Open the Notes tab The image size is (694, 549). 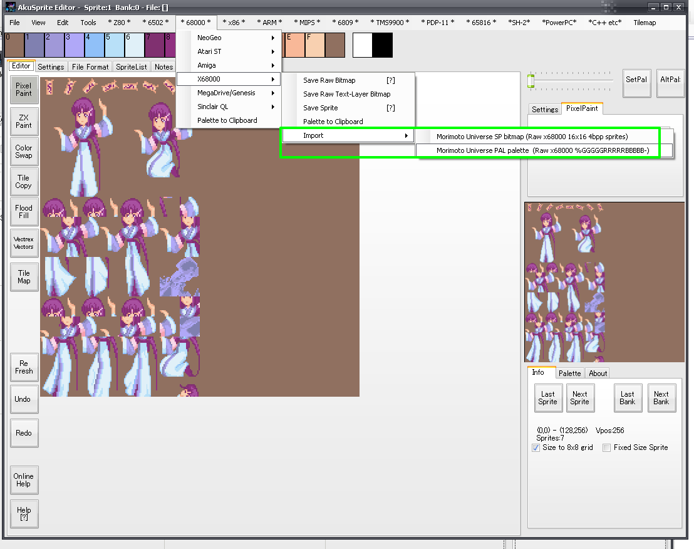(163, 67)
